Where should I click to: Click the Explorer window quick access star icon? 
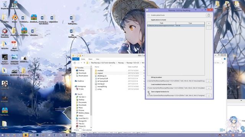[x=73, y=56]
